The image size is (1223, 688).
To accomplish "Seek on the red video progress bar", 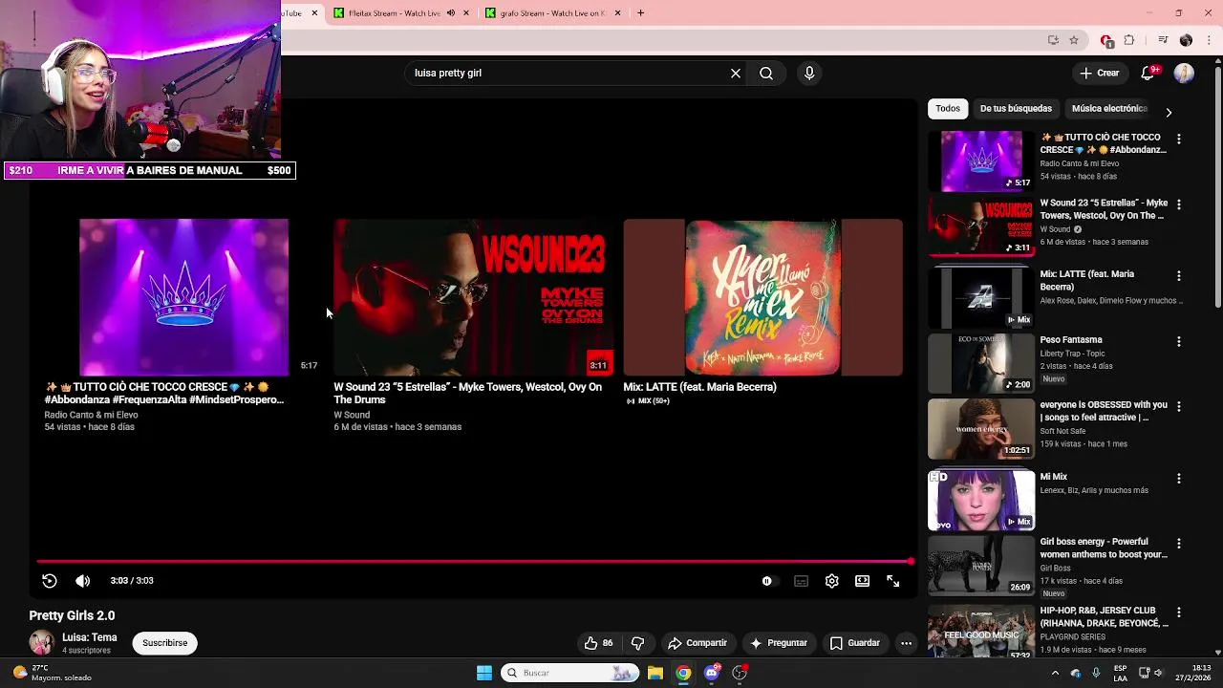I will [475, 562].
